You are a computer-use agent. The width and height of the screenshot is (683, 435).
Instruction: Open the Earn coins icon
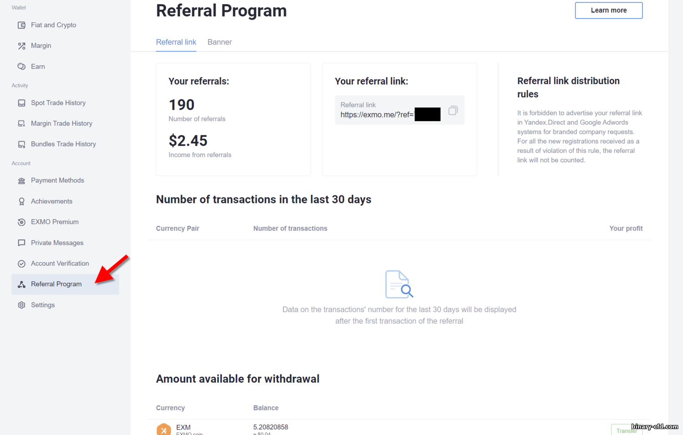[x=21, y=66]
